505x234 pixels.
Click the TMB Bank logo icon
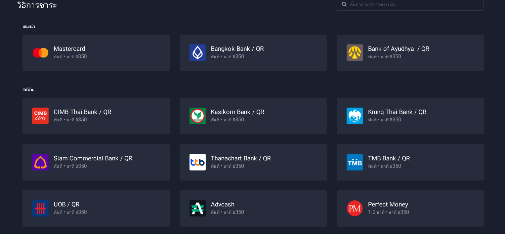[355, 162]
